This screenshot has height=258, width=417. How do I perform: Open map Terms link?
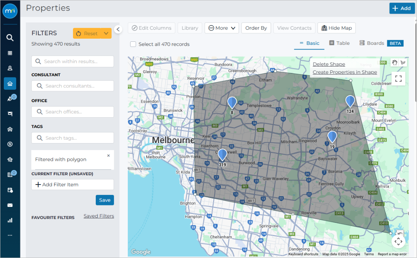(369, 254)
